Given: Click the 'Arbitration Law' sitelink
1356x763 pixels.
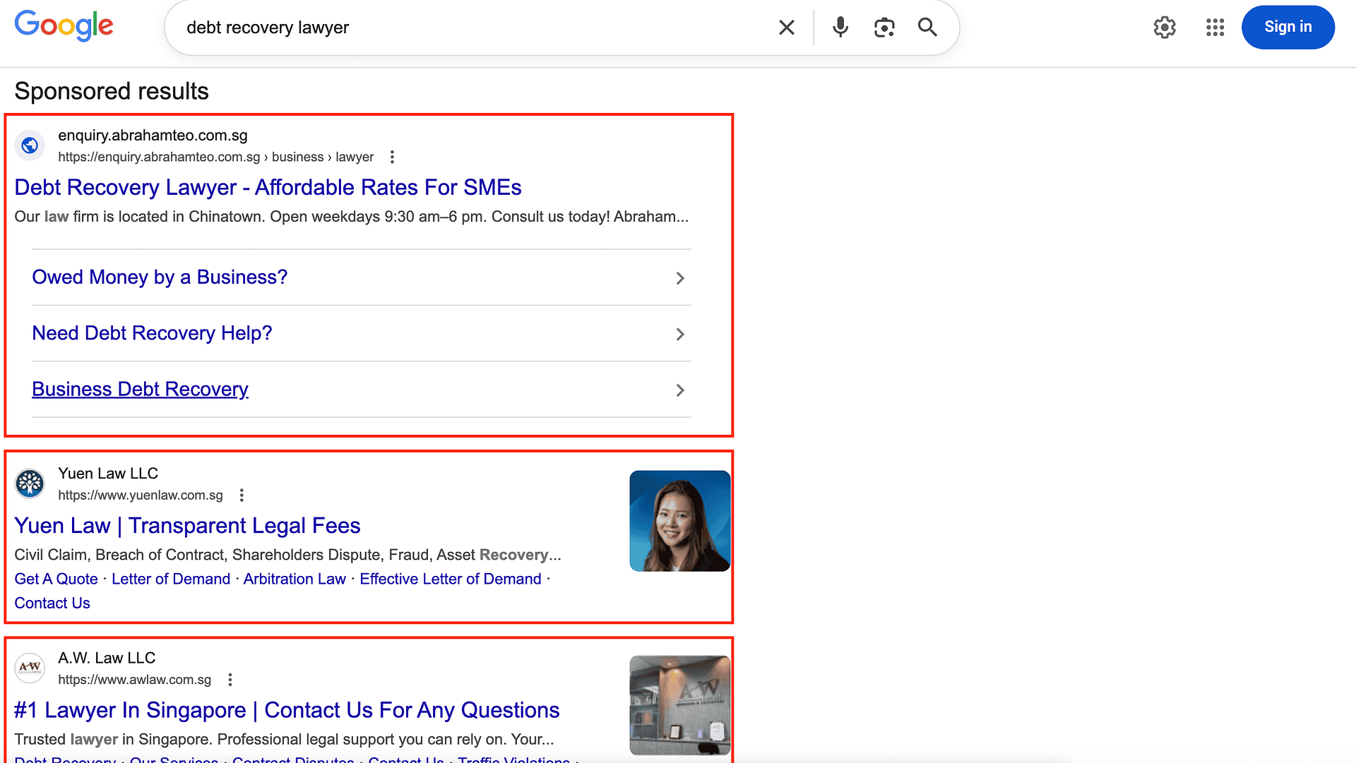Looking at the screenshot, I should [295, 579].
